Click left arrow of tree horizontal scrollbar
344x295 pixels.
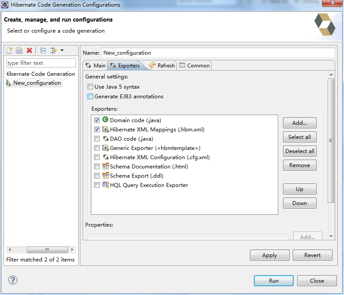click(10, 250)
